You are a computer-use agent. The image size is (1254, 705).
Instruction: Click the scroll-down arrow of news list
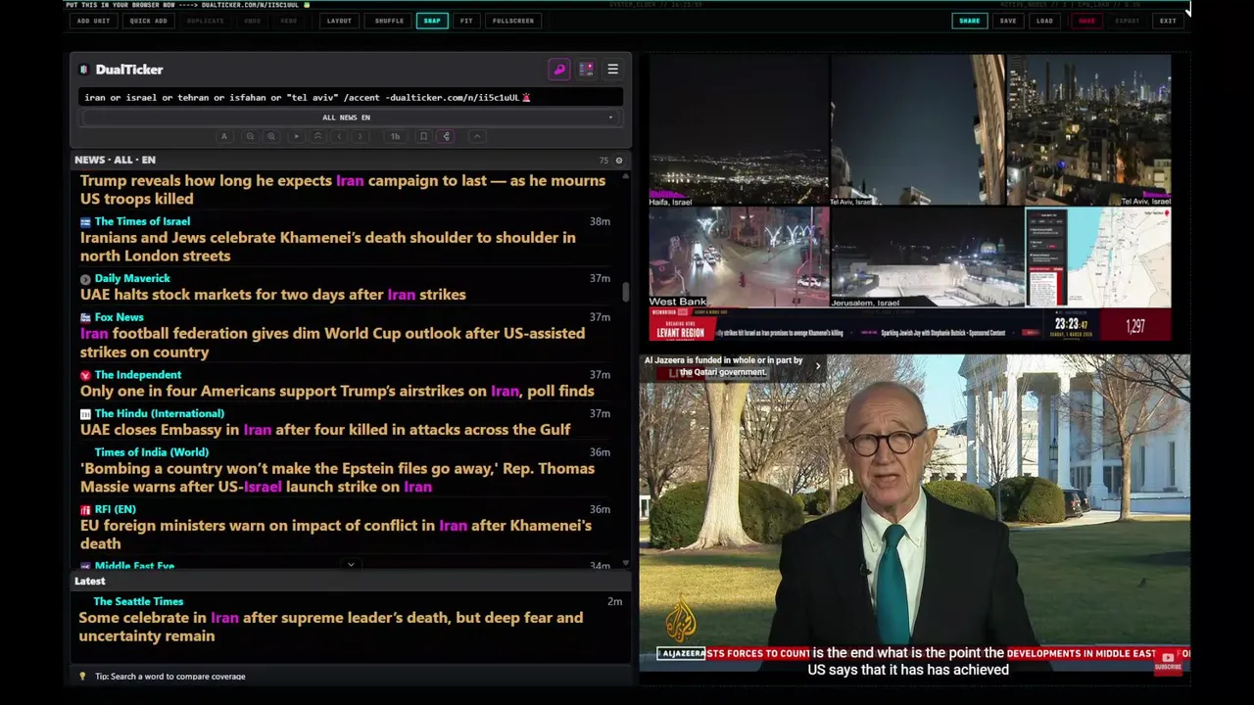point(626,564)
